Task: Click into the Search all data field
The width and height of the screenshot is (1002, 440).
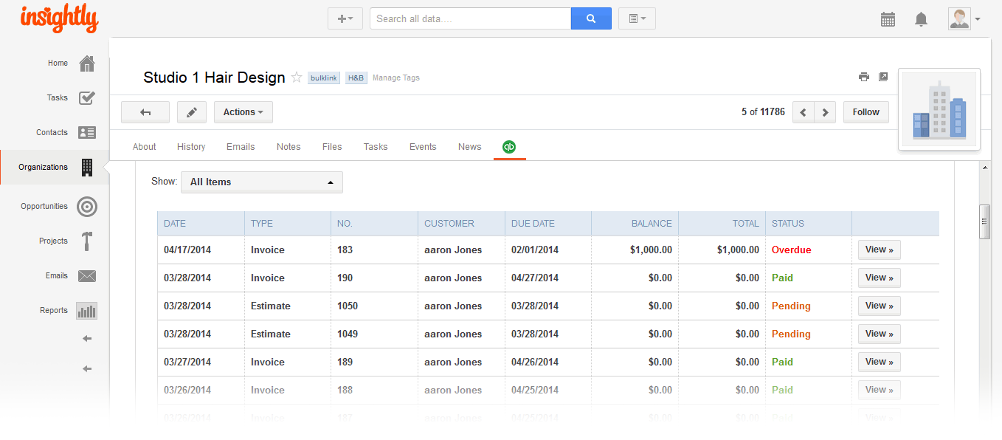Action: point(470,18)
